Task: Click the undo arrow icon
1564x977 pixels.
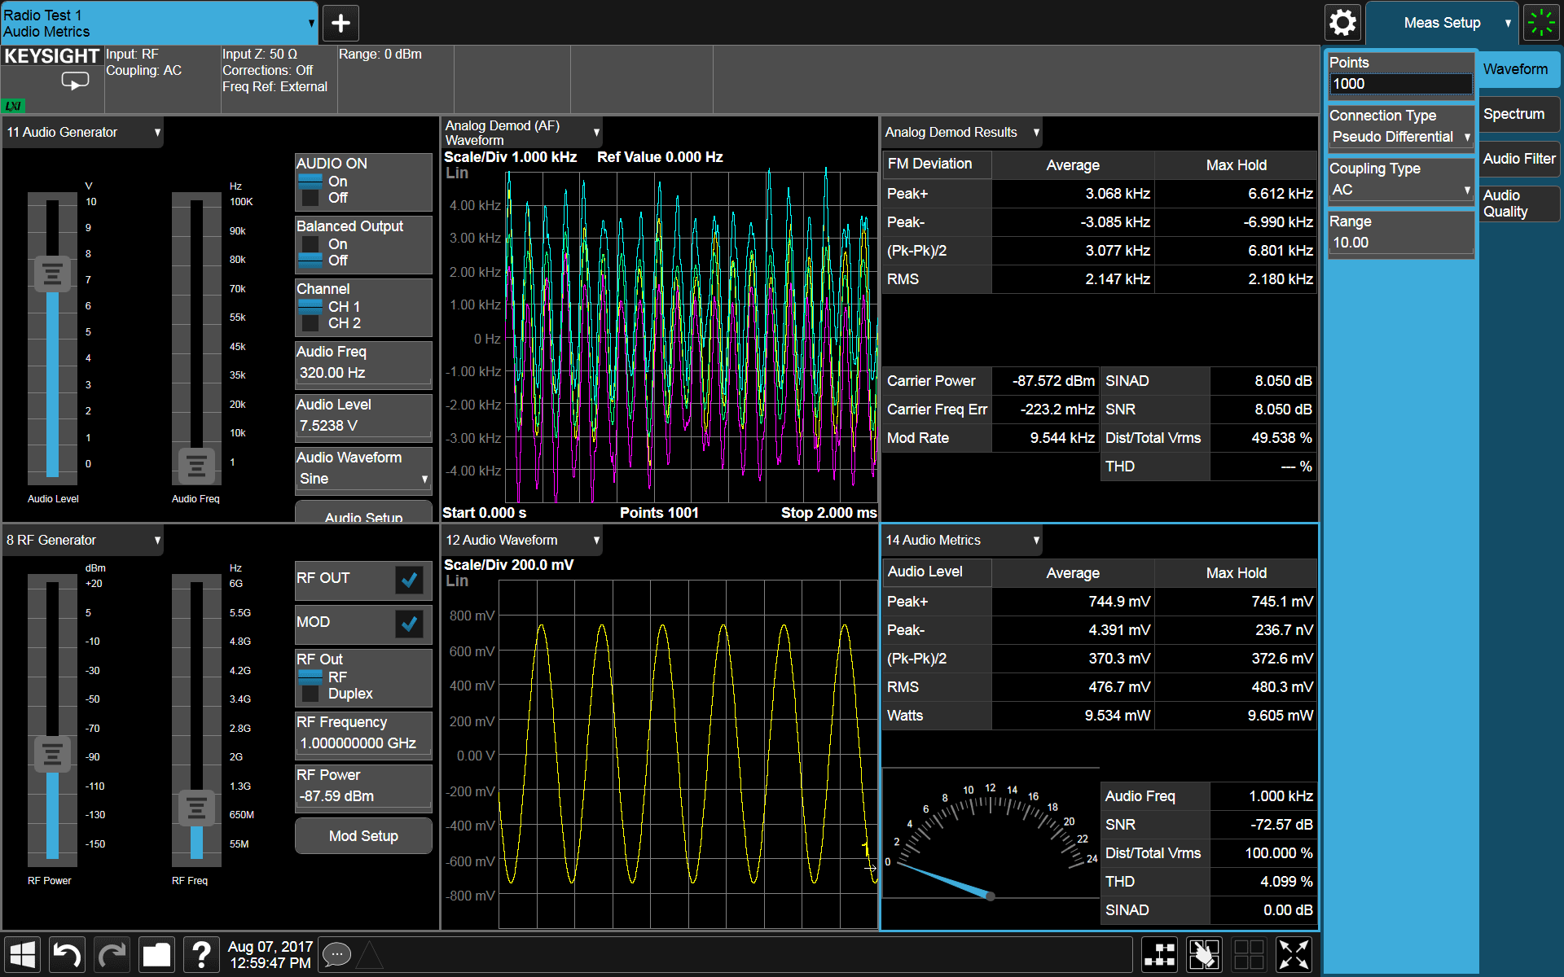Action: point(67,954)
